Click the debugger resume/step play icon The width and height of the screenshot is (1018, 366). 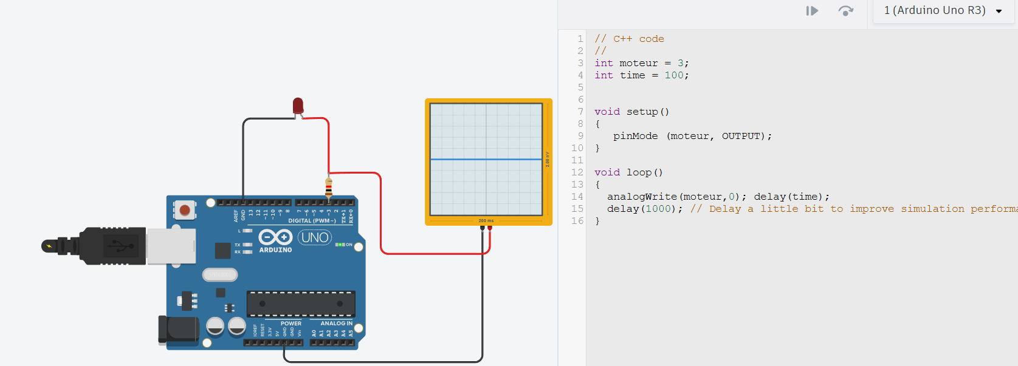pos(812,11)
